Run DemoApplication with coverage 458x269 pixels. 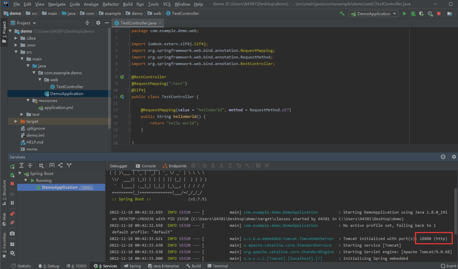point(422,14)
